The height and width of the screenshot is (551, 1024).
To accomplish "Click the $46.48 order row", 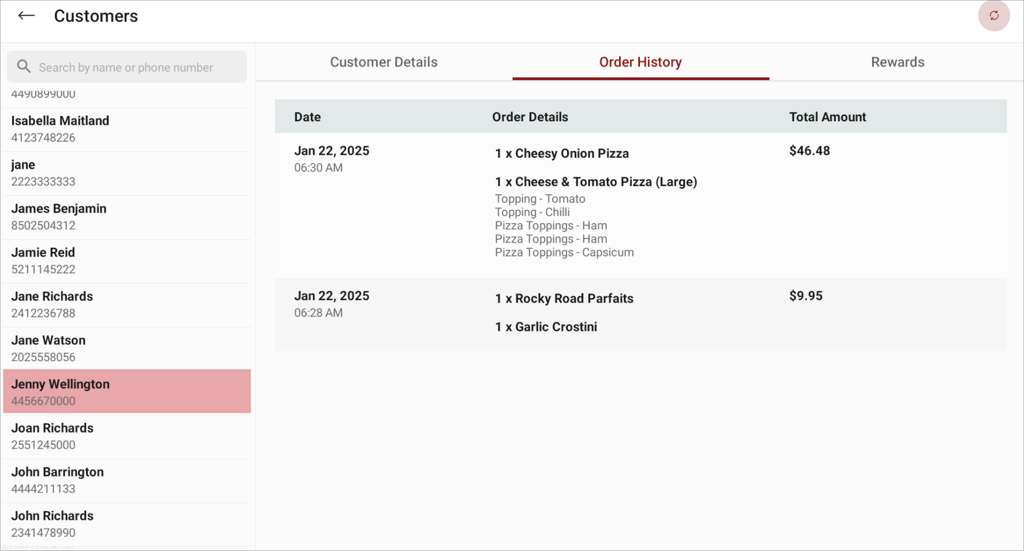I will pyautogui.click(x=641, y=206).
